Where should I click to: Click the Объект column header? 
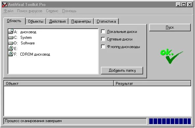coord(59,84)
